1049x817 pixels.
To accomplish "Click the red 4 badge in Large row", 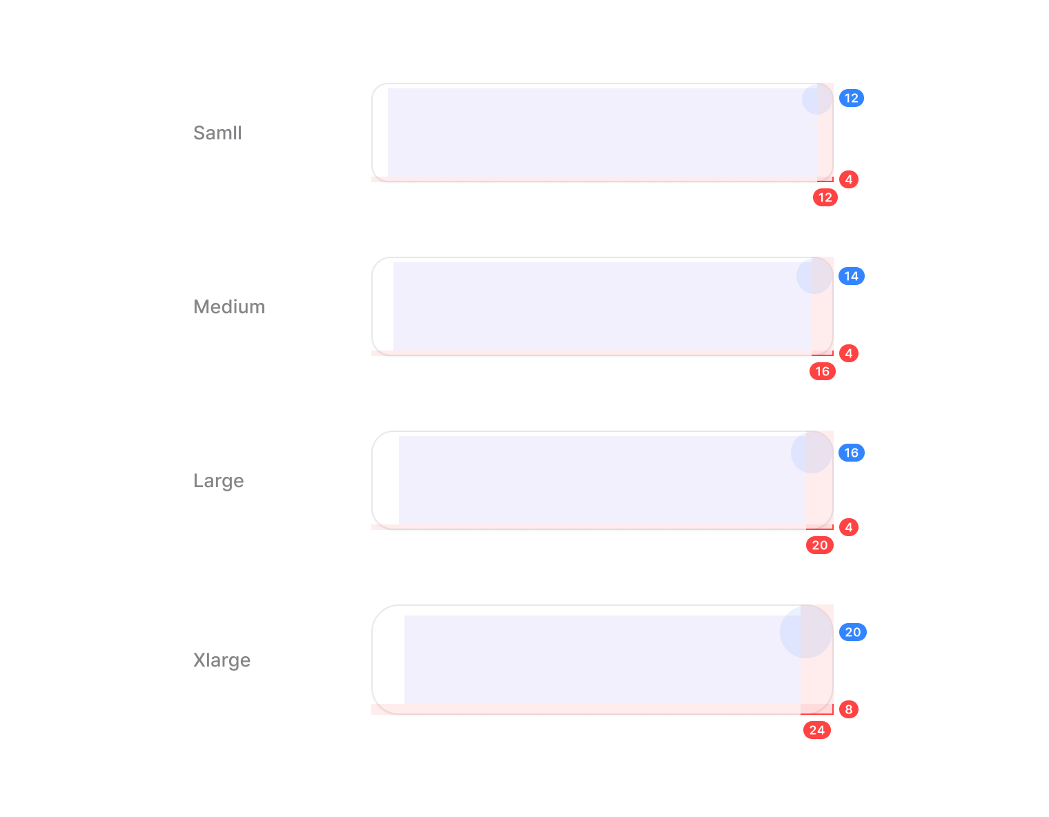I will pos(849,527).
